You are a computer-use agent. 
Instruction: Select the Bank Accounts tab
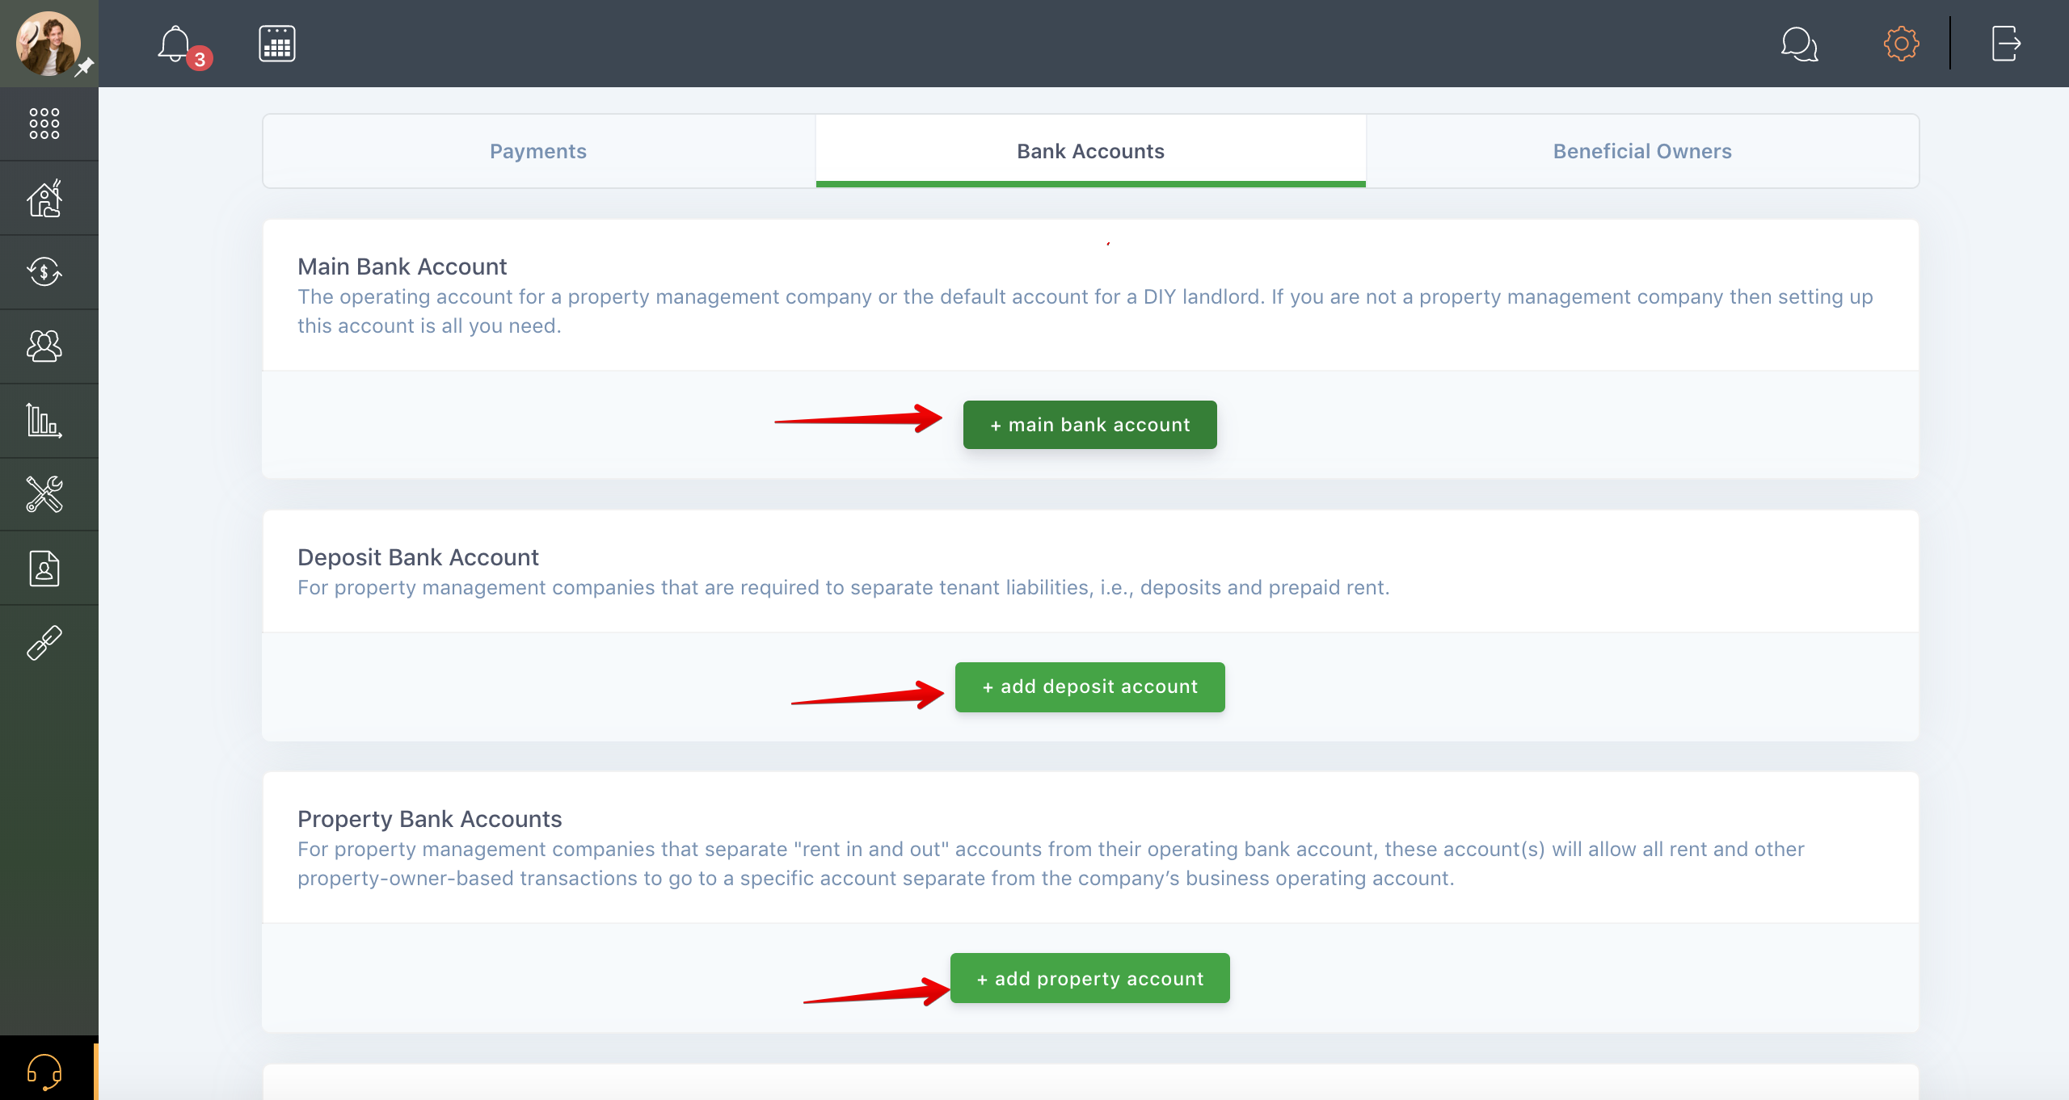(1090, 151)
